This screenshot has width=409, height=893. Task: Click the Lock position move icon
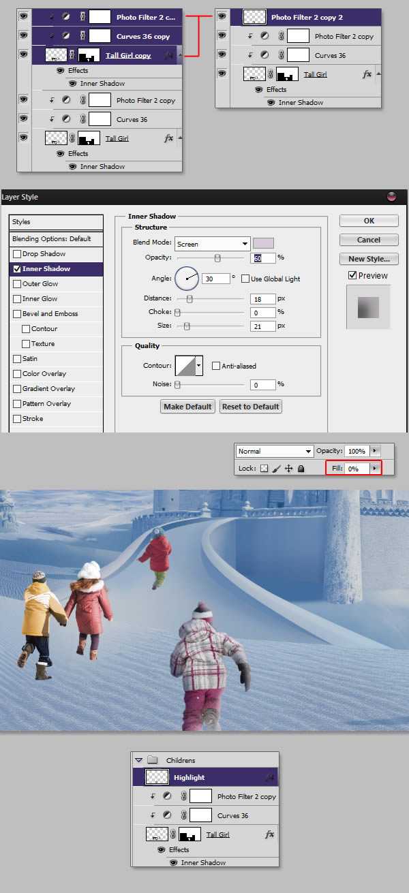coord(288,469)
